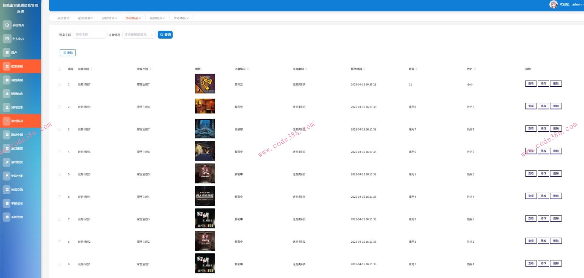
Task: Open 谜题信息 using its sidebar icon
Action: (x=7, y=94)
